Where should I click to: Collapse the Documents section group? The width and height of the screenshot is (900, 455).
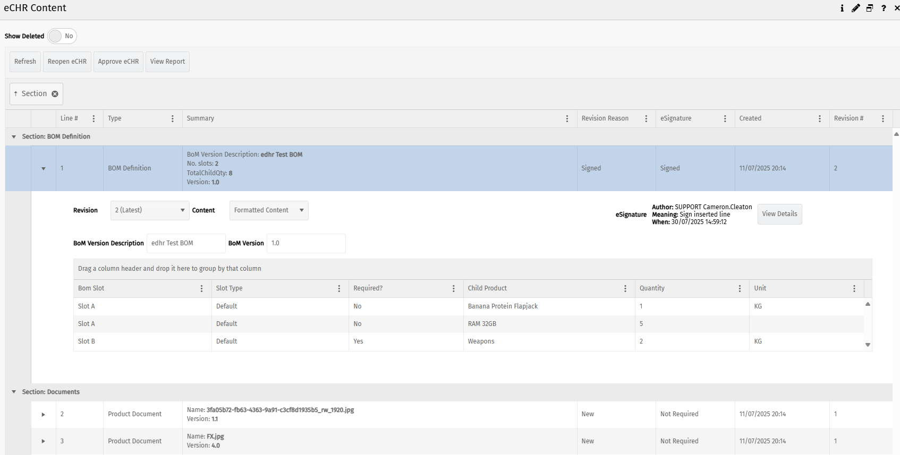click(14, 392)
